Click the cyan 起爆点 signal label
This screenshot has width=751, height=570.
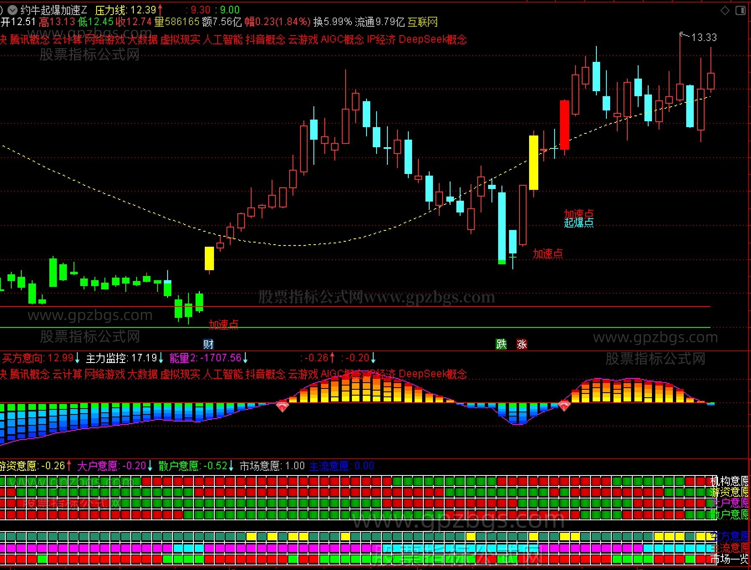pos(579,222)
